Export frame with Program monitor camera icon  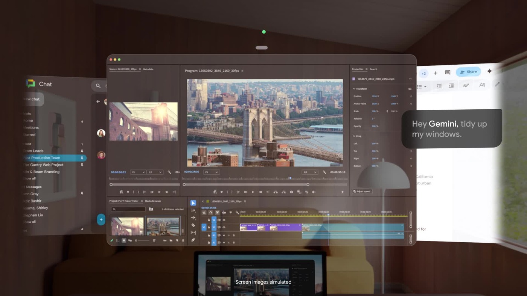pyautogui.click(x=291, y=192)
